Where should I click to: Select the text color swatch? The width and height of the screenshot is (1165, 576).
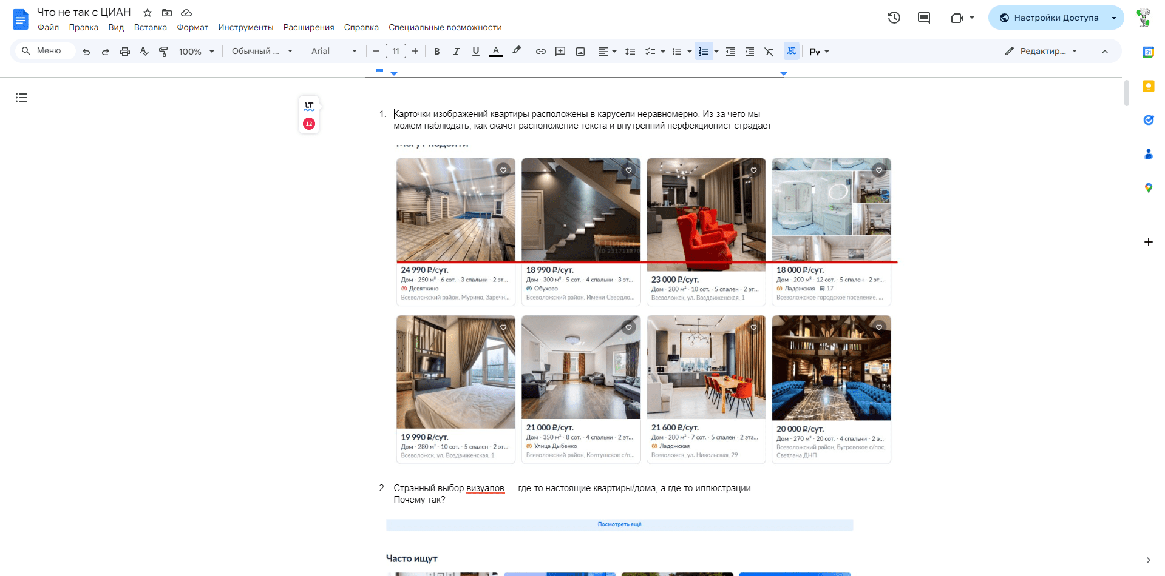(x=496, y=51)
